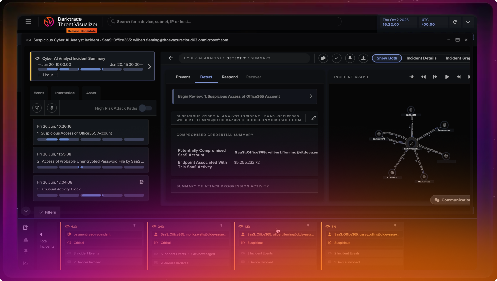Screen dimensions: 497x281
Task: Click endpoint IP 85.255.232.72
Action: coord(247,162)
